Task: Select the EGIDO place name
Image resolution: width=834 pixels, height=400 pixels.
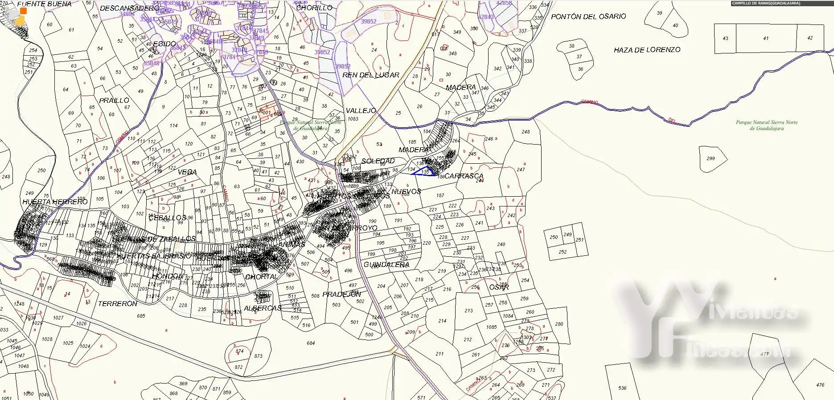Action: point(164,44)
